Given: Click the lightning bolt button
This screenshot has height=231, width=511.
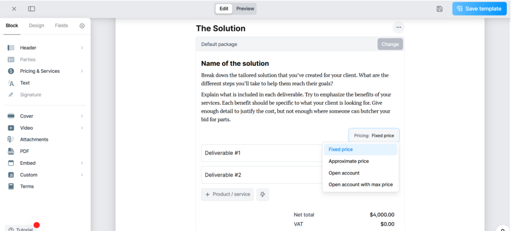Looking at the screenshot, I should [x=262, y=195].
